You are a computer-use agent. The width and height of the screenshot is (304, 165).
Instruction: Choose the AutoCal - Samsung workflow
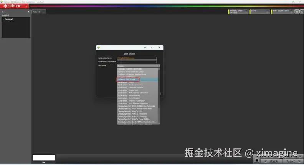click(x=138, y=117)
